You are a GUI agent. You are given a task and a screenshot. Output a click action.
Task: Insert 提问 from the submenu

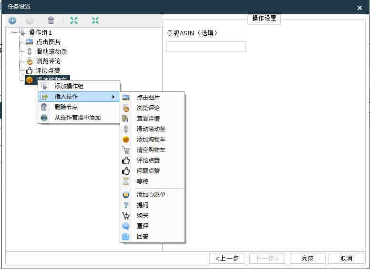pos(152,205)
